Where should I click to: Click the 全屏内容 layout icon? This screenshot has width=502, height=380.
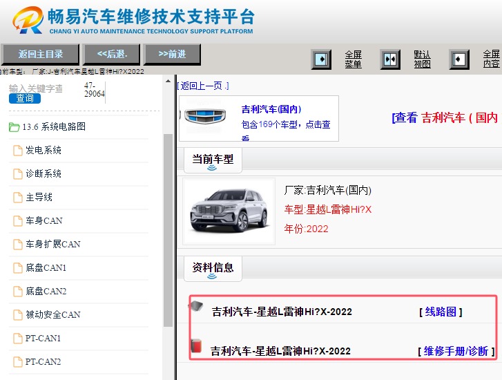[459, 59]
